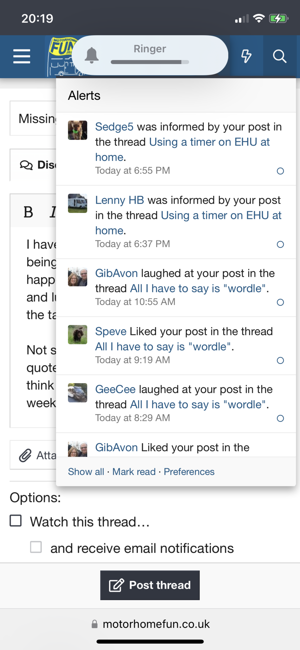
Task: Open the search magnifier icon
Action: coord(280,56)
